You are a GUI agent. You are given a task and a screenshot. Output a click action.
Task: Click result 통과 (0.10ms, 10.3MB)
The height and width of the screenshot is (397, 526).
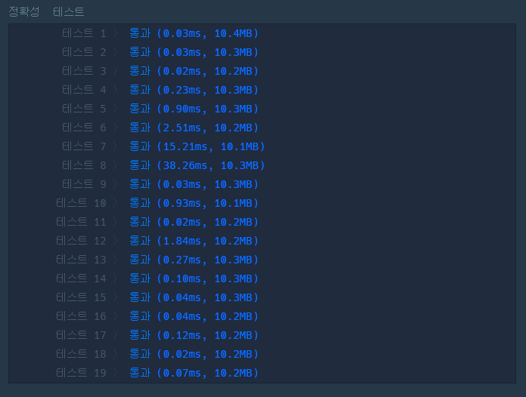[194, 279]
